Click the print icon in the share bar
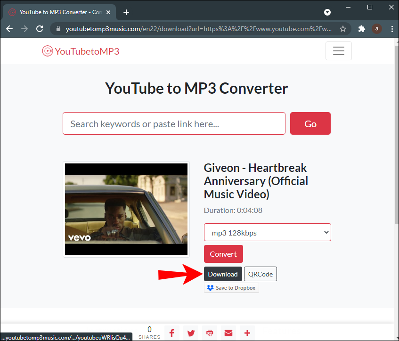The width and height of the screenshot is (399, 341). point(210,333)
